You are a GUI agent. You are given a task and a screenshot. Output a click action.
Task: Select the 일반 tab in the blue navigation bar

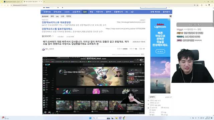[x=85, y=12]
